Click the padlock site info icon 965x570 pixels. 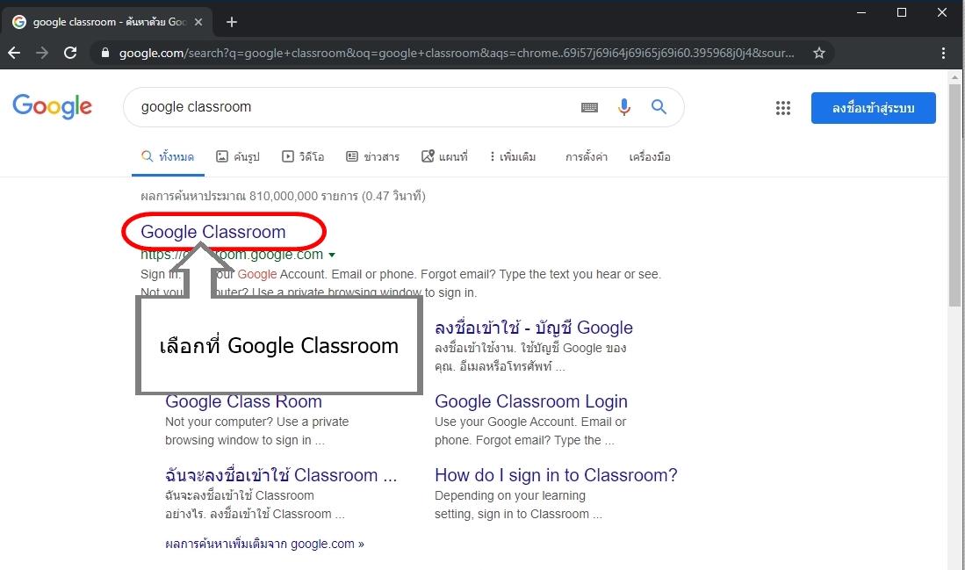[x=105, y=53]
